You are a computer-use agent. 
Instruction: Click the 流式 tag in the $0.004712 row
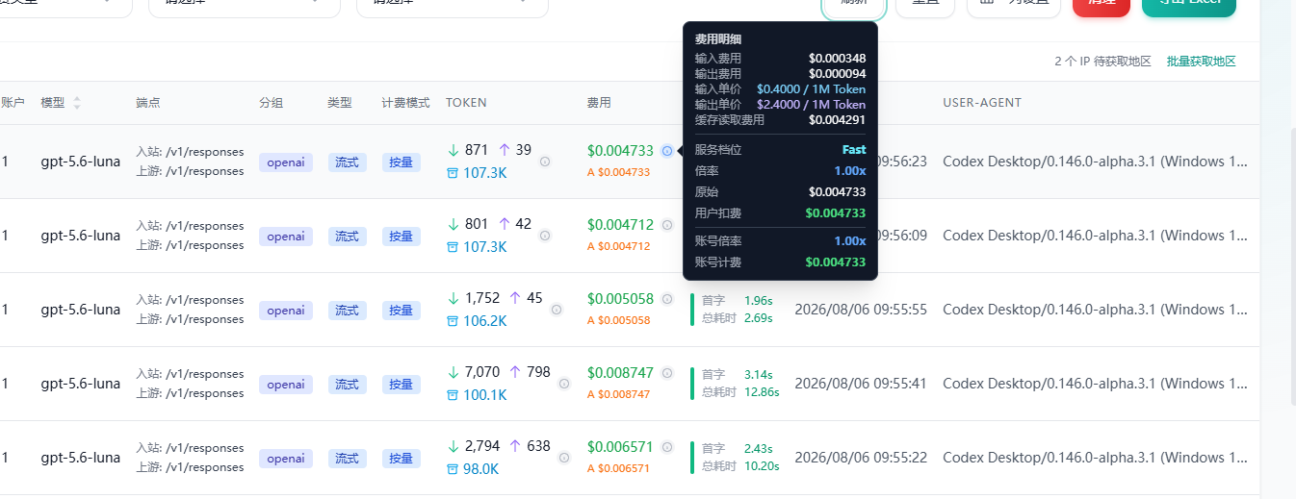point(347,237)
